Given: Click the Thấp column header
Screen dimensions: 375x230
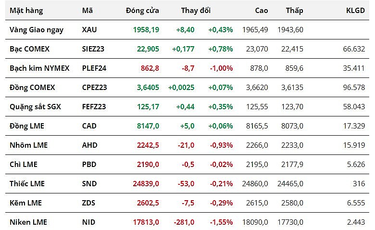Looking at the screenshot, I should coord(294,11).
